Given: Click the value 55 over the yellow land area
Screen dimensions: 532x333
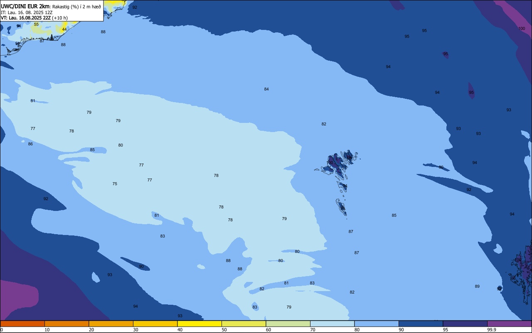Looking at the screenshot, I should (x=36, y=24).
